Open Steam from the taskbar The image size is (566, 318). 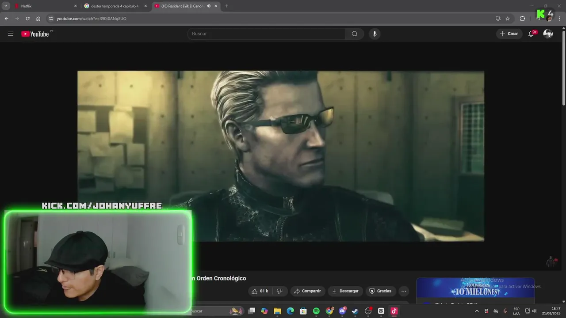[x=355, y=311]
